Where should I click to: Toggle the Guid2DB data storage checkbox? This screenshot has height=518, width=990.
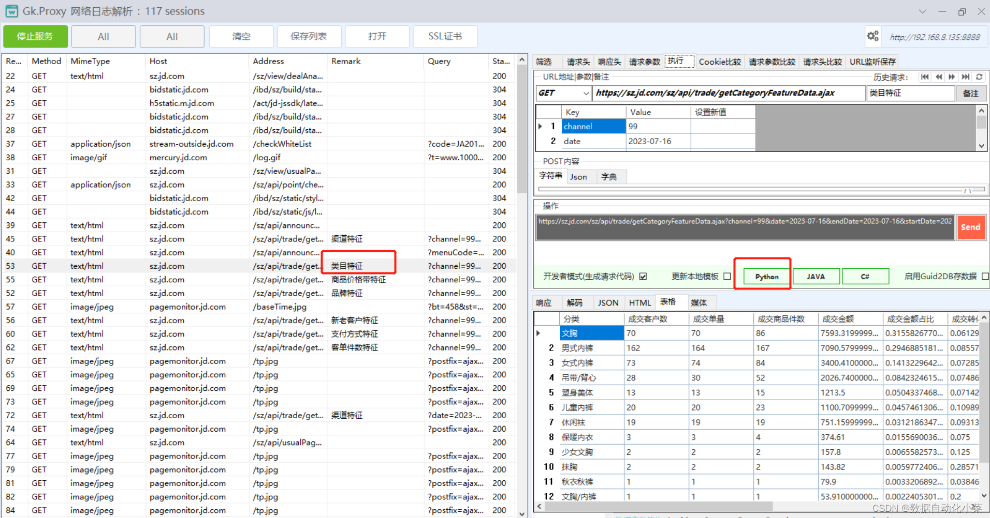(985, 276)
